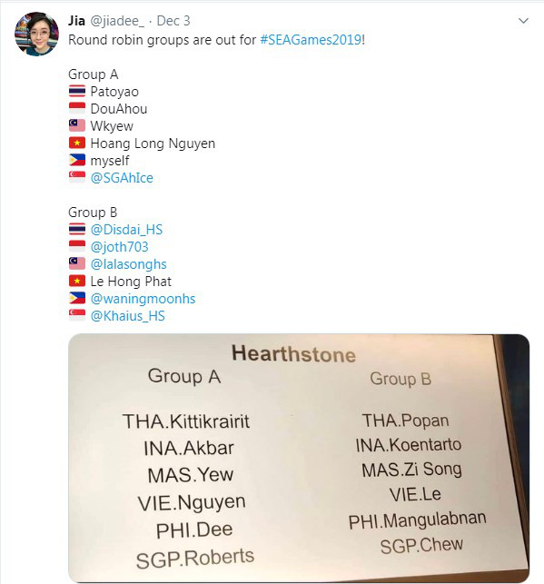544x584 pixels.
Task: Click the @jiadee_ handle
Action: [117, 21]
